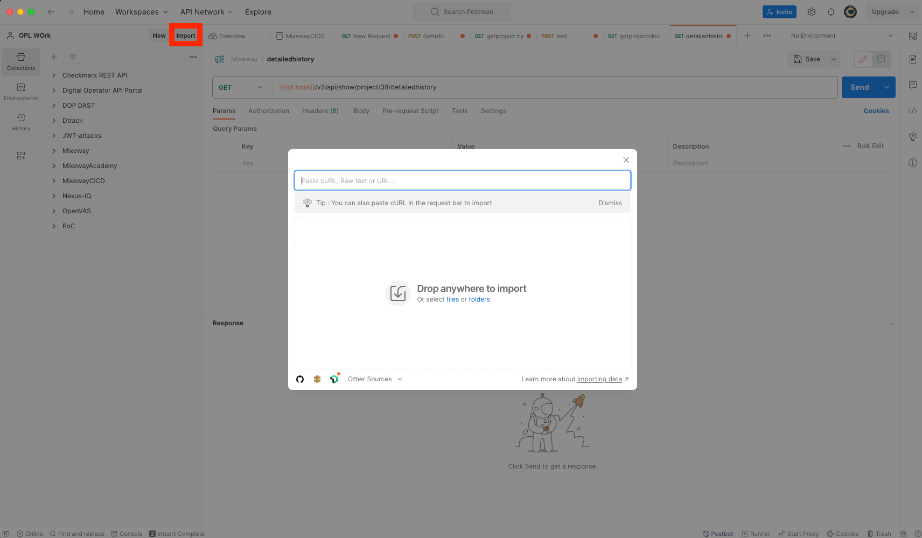Click Find and replace in status bar
The width and height of the screenshot is (922, 538).
point(77,534)
